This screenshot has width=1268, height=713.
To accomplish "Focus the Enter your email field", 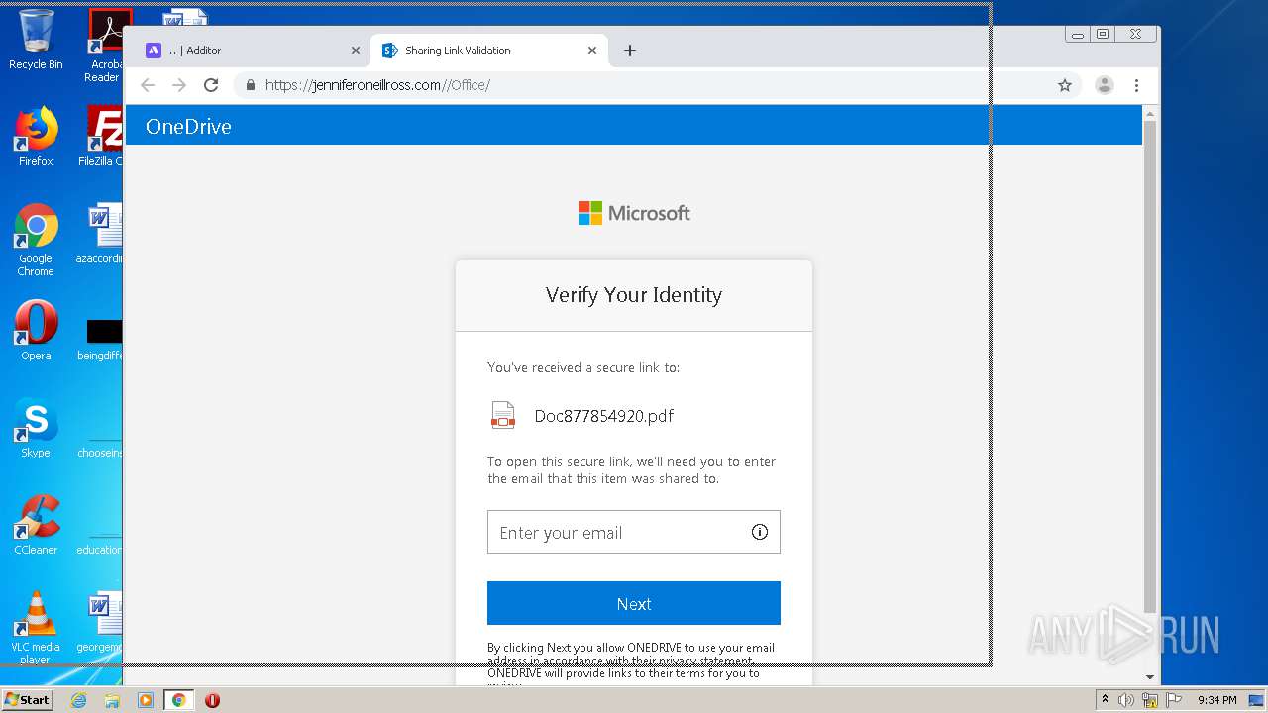I will (x=634, y=532).
